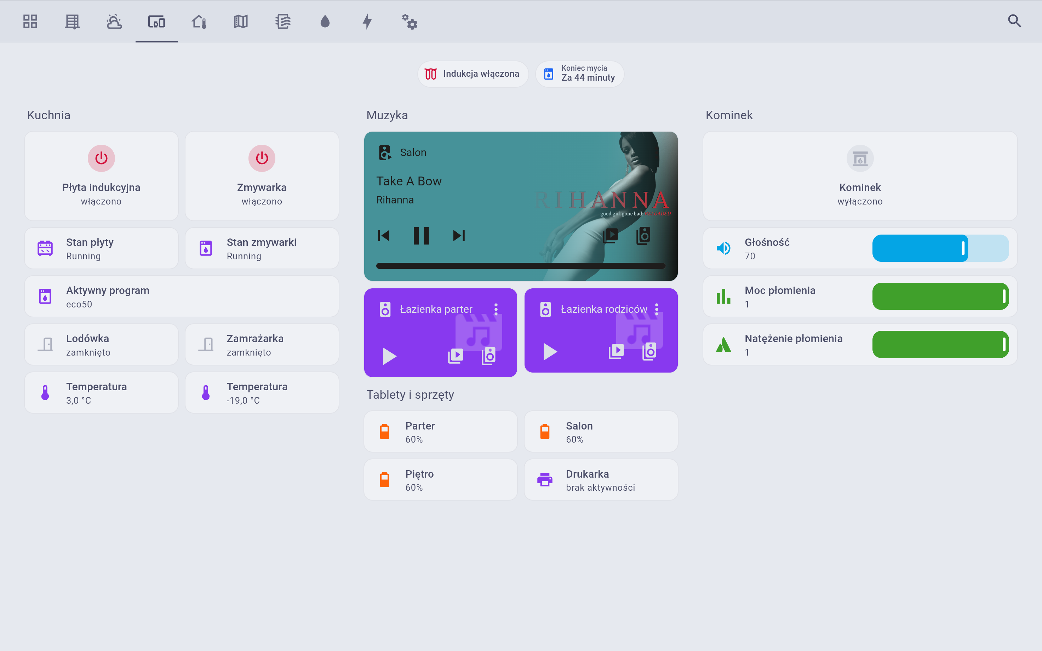Click the Take A Bow song title
The image size is (1042, 651).
coord(408,181)
